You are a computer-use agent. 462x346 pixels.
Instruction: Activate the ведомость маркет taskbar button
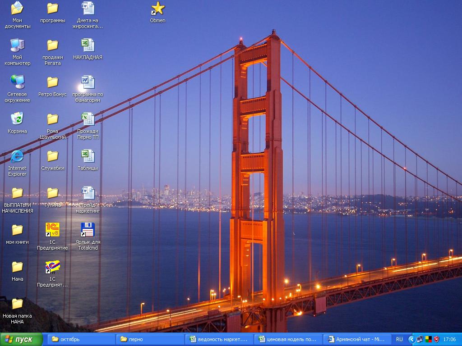[219, 339]
